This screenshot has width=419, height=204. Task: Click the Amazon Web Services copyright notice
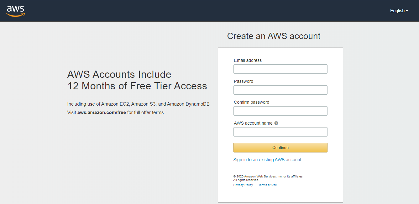(268, 177)
